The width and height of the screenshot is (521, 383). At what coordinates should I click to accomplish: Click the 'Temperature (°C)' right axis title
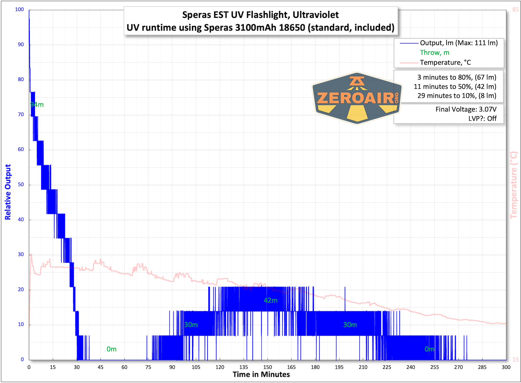(513, 185)
